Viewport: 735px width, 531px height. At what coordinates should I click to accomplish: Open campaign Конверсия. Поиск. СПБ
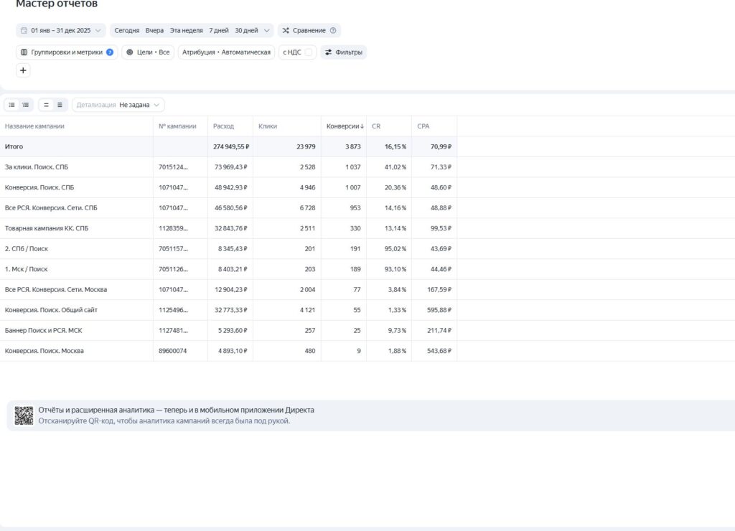tap(39, 187)
